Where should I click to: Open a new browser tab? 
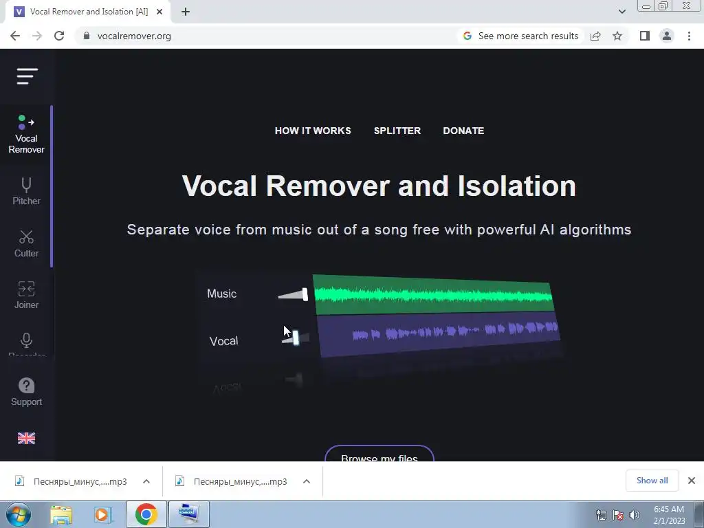186,12
